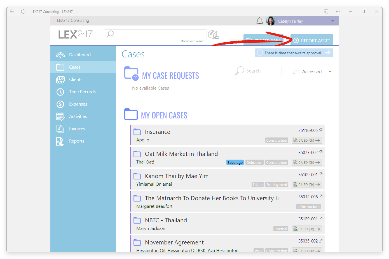The height and width of the screenshot is (259, 389).
Task: Open case 35077-002 in new window
Action: coord(320,152)
